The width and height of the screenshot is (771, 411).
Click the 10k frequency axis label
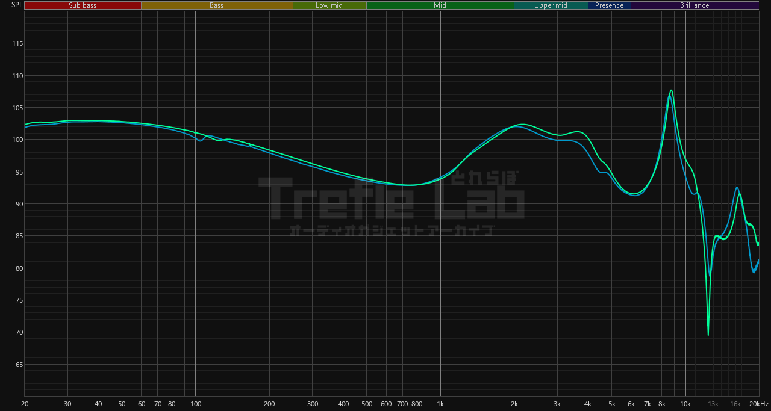tap(685, 403)
